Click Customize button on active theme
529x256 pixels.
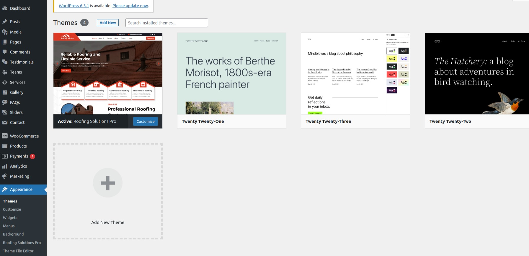click(x=146, y=121)
